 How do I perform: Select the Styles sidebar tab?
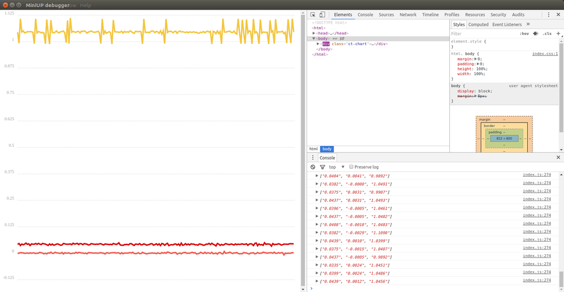point(458,24)
